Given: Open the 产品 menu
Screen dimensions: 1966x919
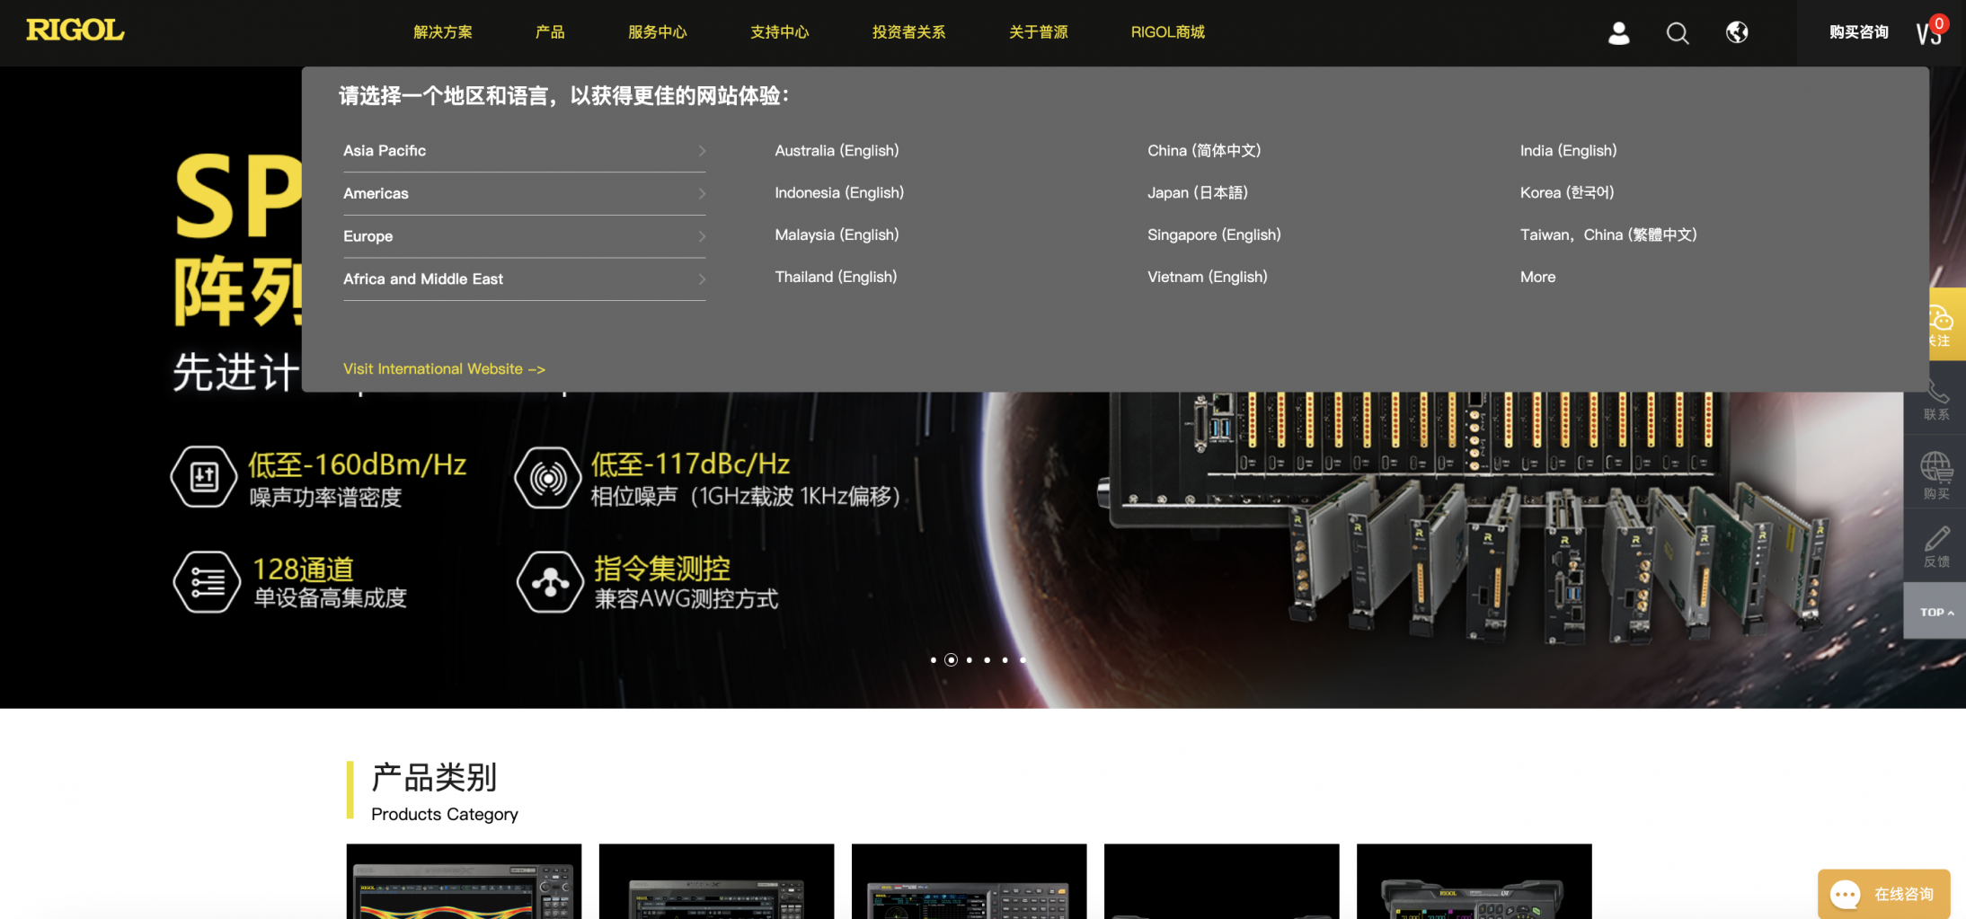Looking at the screenshot, I should (550, 32).
